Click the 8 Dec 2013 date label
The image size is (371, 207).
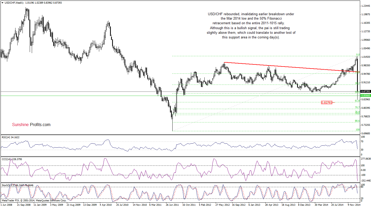304,205
